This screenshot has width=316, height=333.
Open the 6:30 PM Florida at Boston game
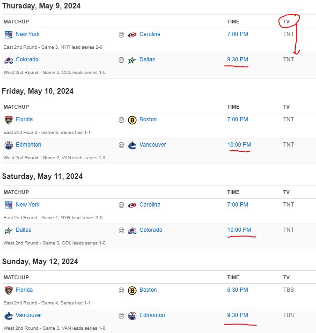coord(237,289)
